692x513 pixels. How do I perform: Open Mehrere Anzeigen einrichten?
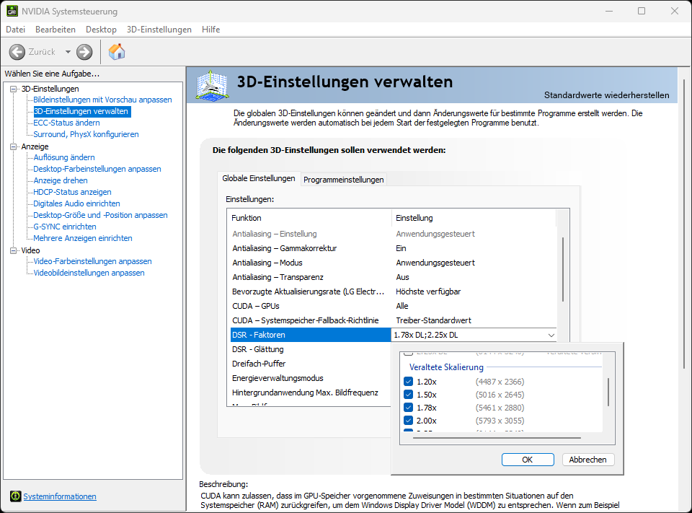(82, 238)
